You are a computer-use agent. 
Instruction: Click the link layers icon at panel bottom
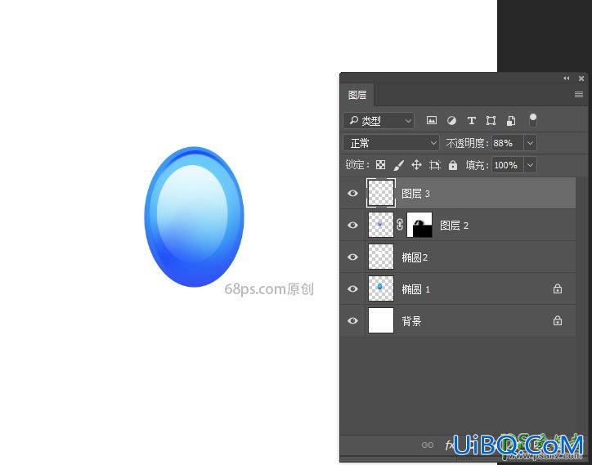click(428, 445)
